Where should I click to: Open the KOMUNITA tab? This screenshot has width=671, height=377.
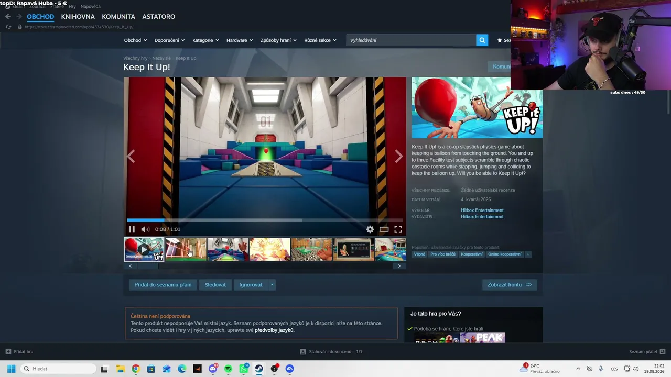click(x=118, y=17)
